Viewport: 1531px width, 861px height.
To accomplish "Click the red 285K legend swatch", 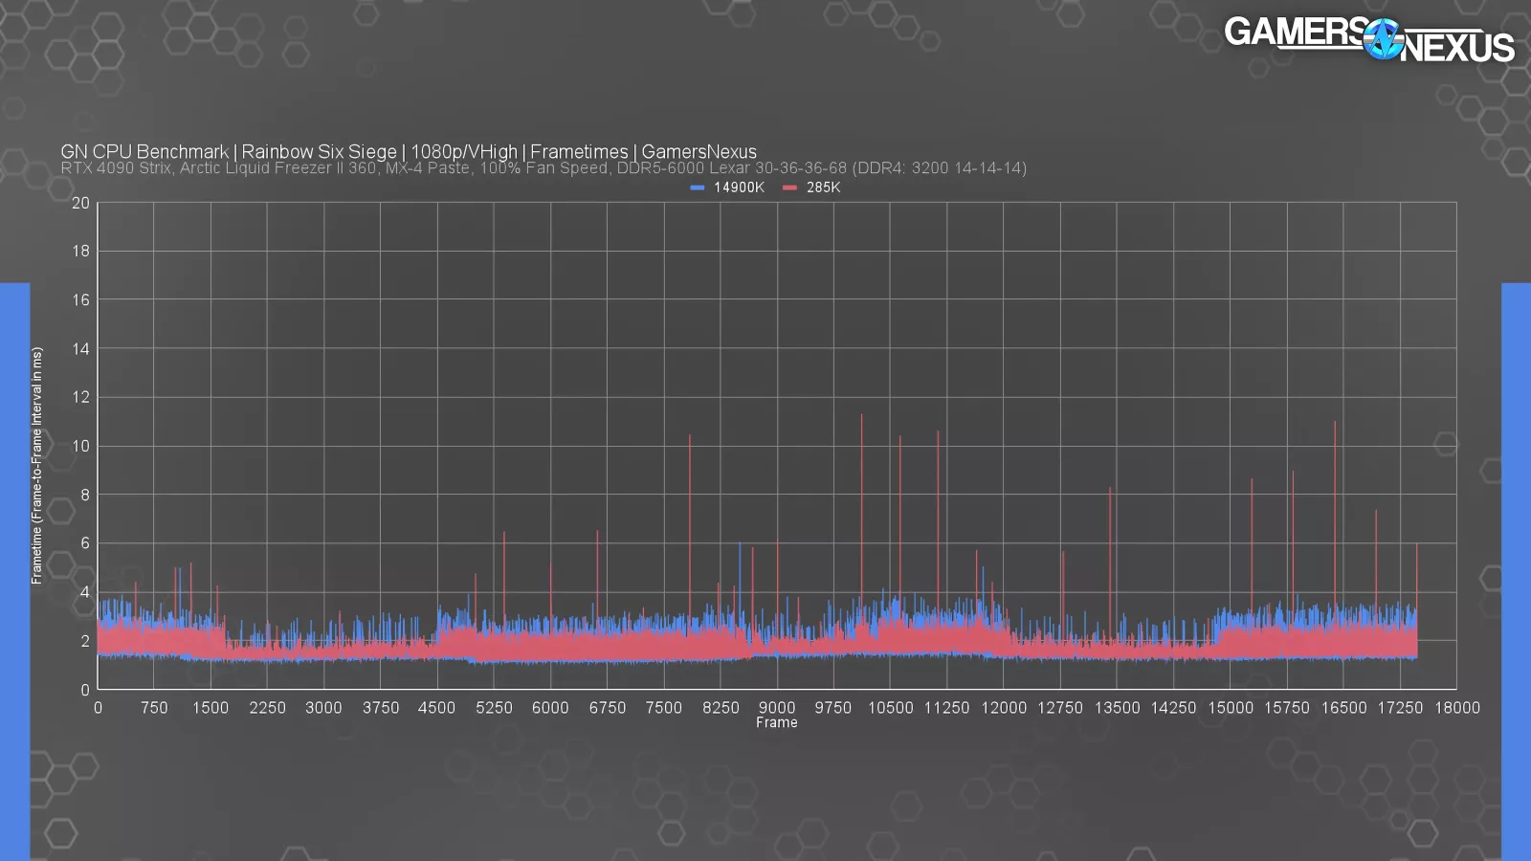I will point(789,188).
